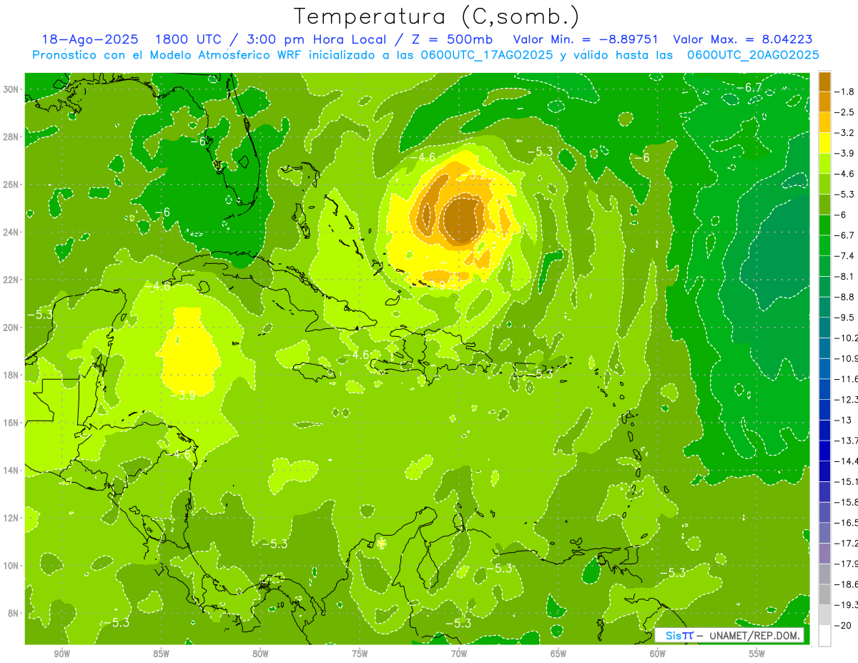Click the "65W" longitude axis label

coord(558,654)
